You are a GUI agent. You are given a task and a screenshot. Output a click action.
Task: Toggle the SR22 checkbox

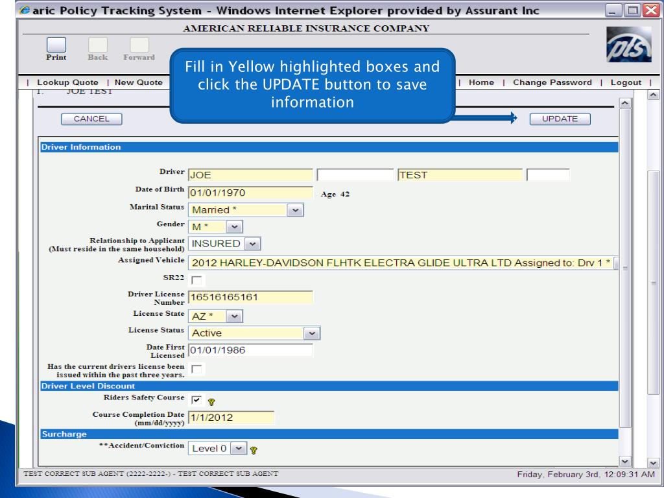196,280
